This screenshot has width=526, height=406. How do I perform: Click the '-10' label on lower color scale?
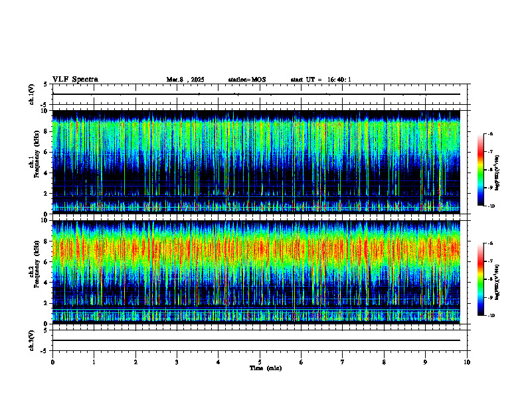pos(491,316)
